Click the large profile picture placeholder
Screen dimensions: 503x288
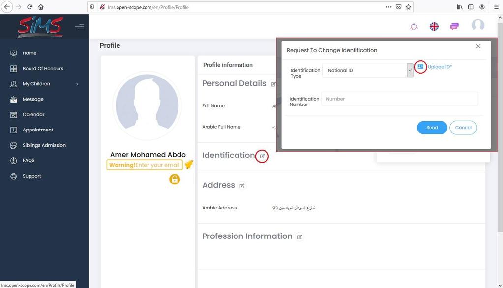point(147,105)
